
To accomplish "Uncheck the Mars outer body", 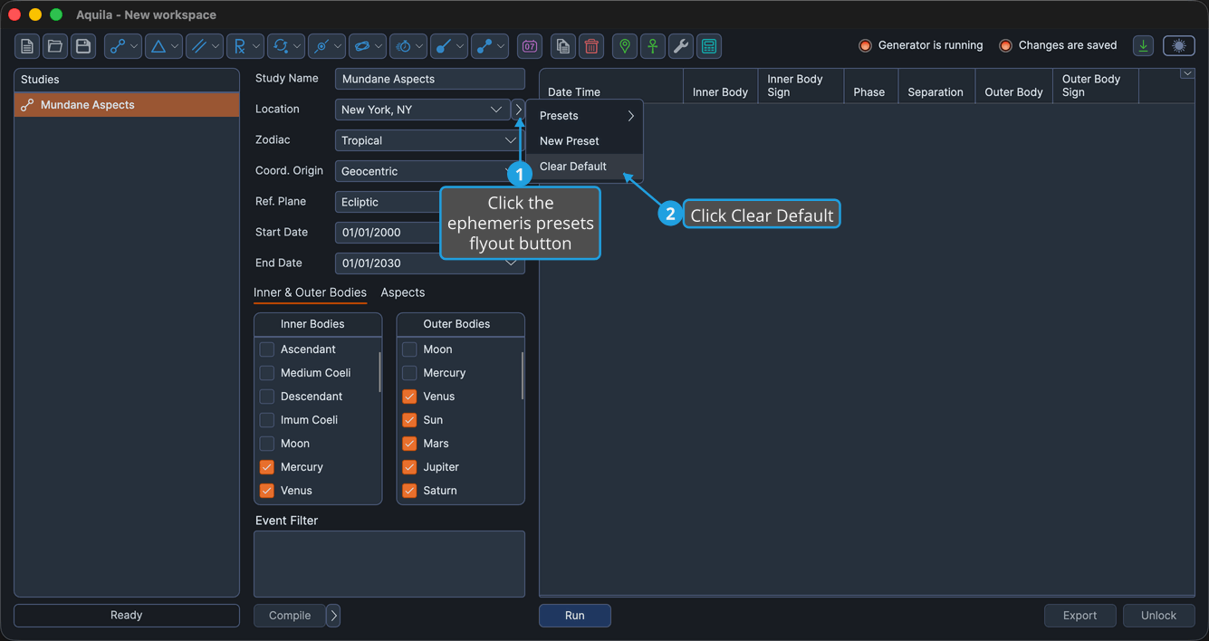I will 409,444.
